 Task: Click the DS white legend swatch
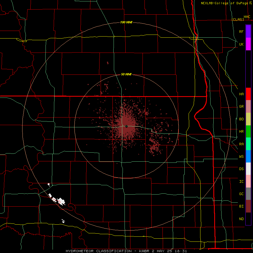pos(248,169)
